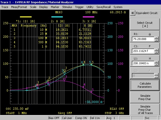Click the START 1 MHz readout

pos(16,113)
